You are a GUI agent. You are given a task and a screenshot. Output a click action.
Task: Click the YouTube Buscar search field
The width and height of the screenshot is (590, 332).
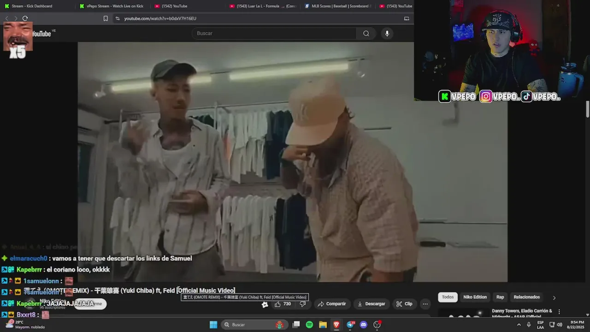tap(274, 33)
